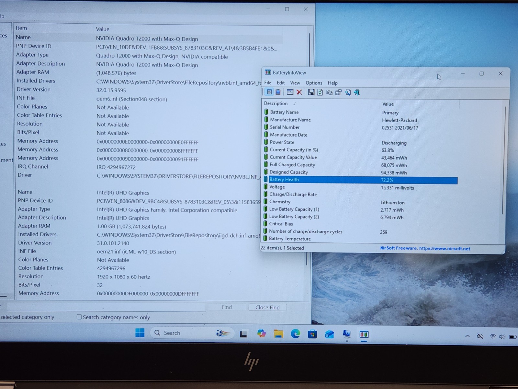Select the Full Charged Capacity row
The width and height of the screenshot is (518, 389).
[360, 165]
